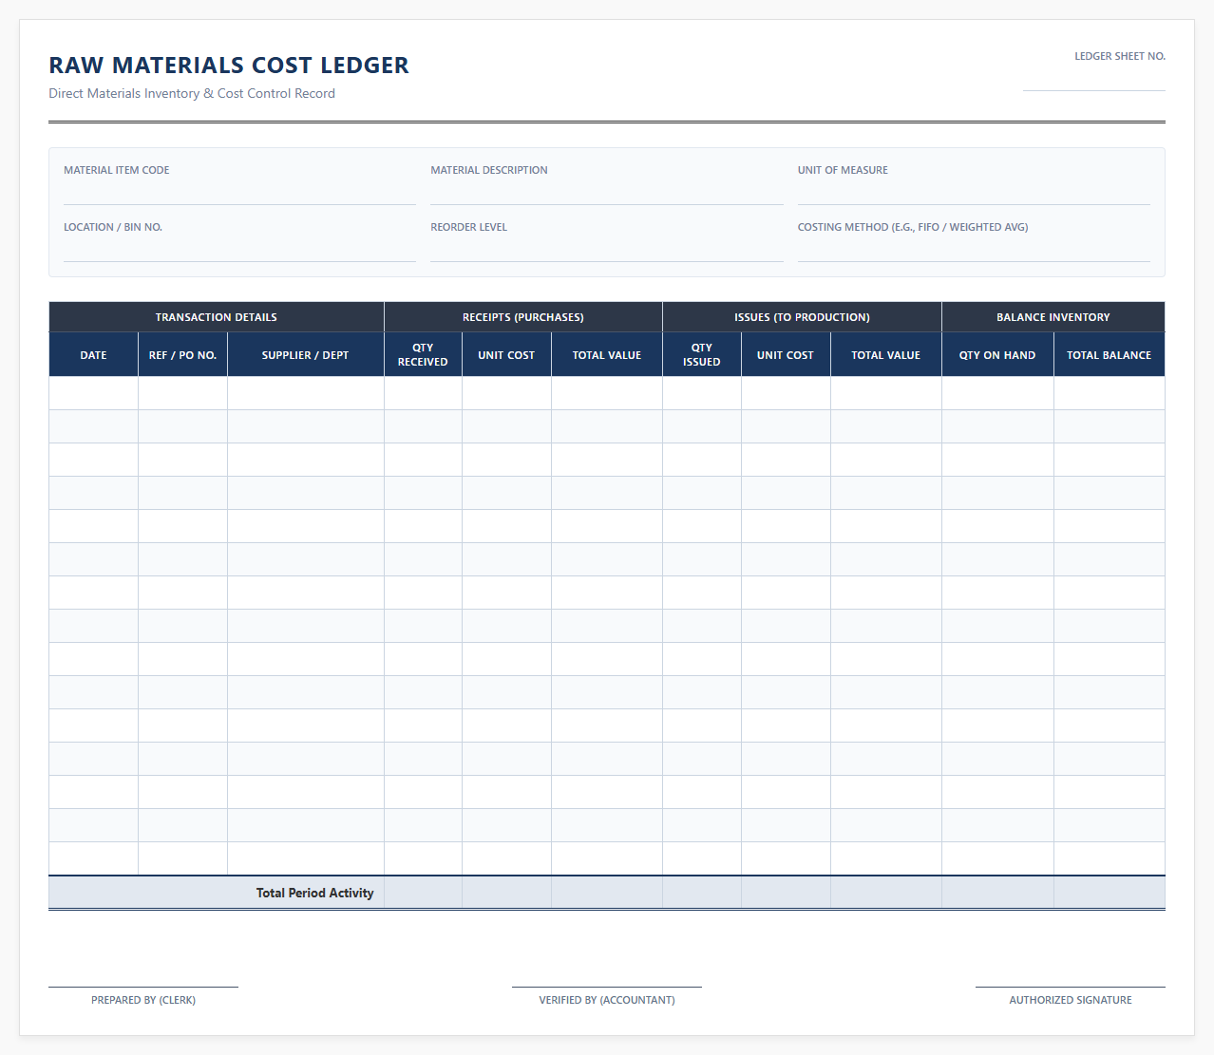Image resolution: width=1214 pixels, height=1055 pixels.
Task: Select the Total Balance column header
Action: point(1110,355)
